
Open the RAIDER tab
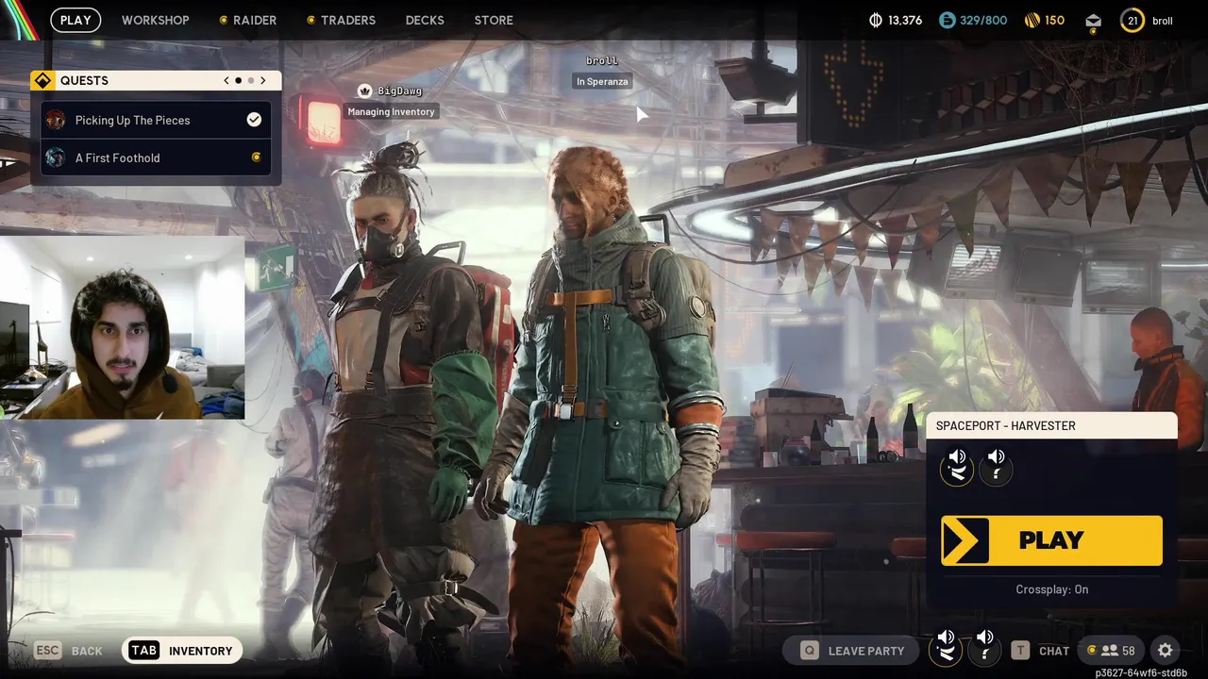tap(247, 20)
